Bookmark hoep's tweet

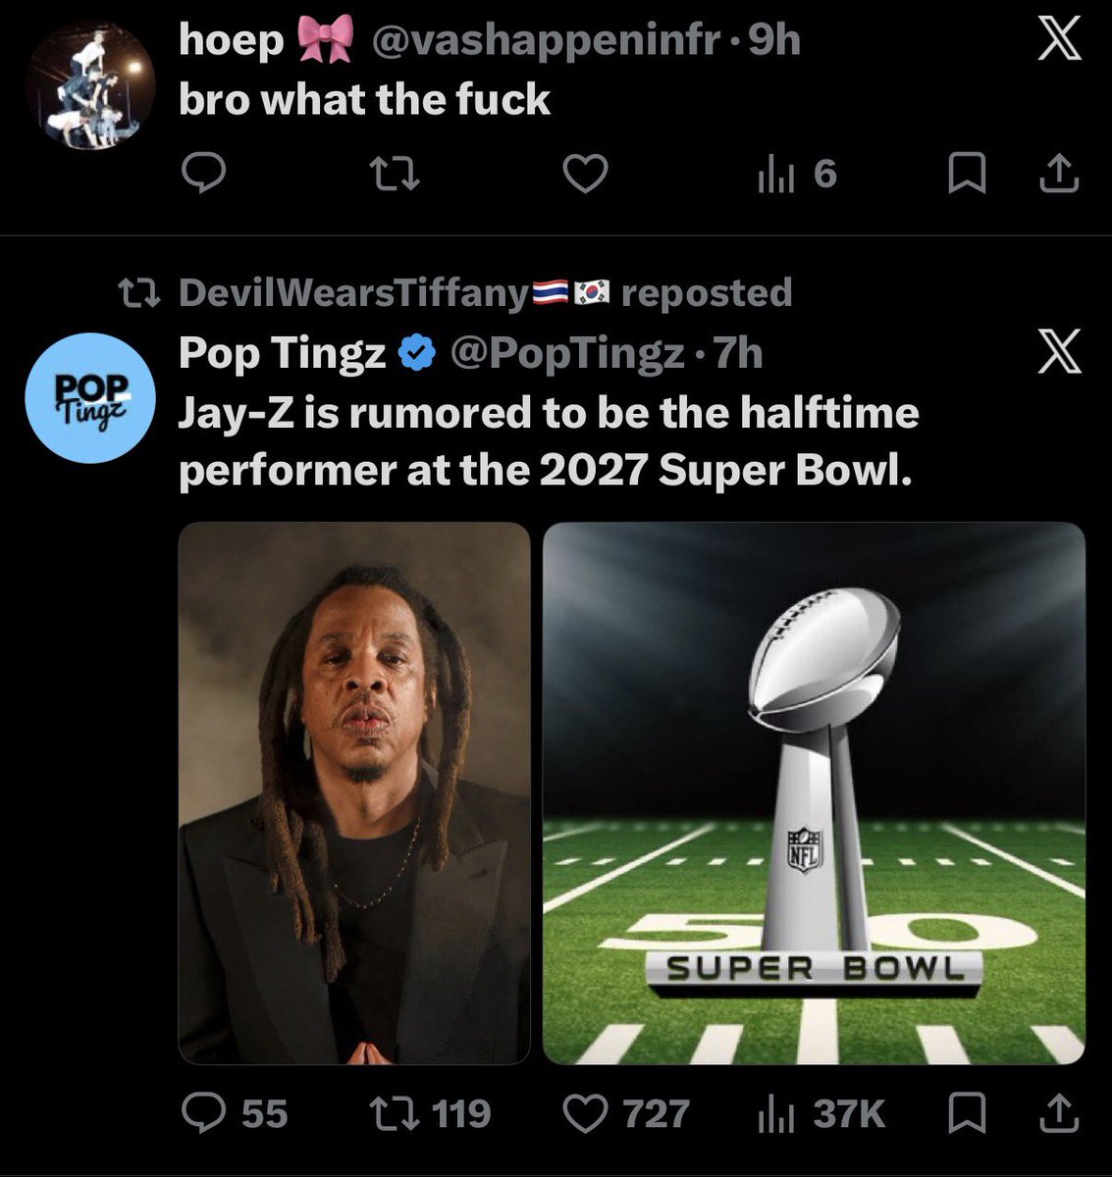967,175
